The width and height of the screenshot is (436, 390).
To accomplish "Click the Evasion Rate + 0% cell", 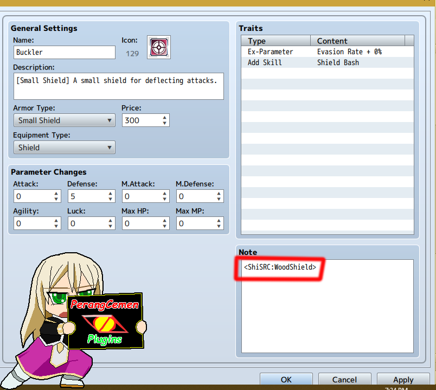I will coord(349,52).
